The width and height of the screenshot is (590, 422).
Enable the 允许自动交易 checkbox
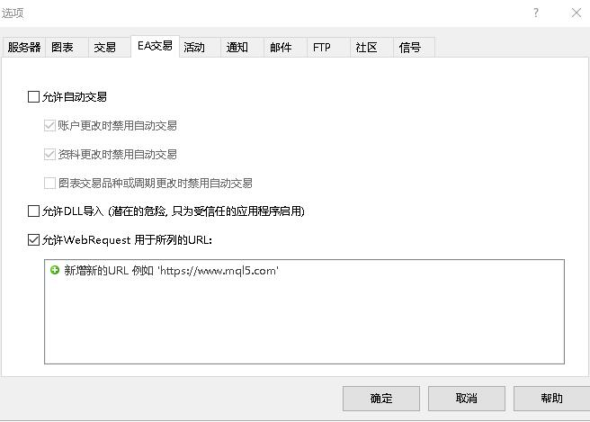click(33, 97)
